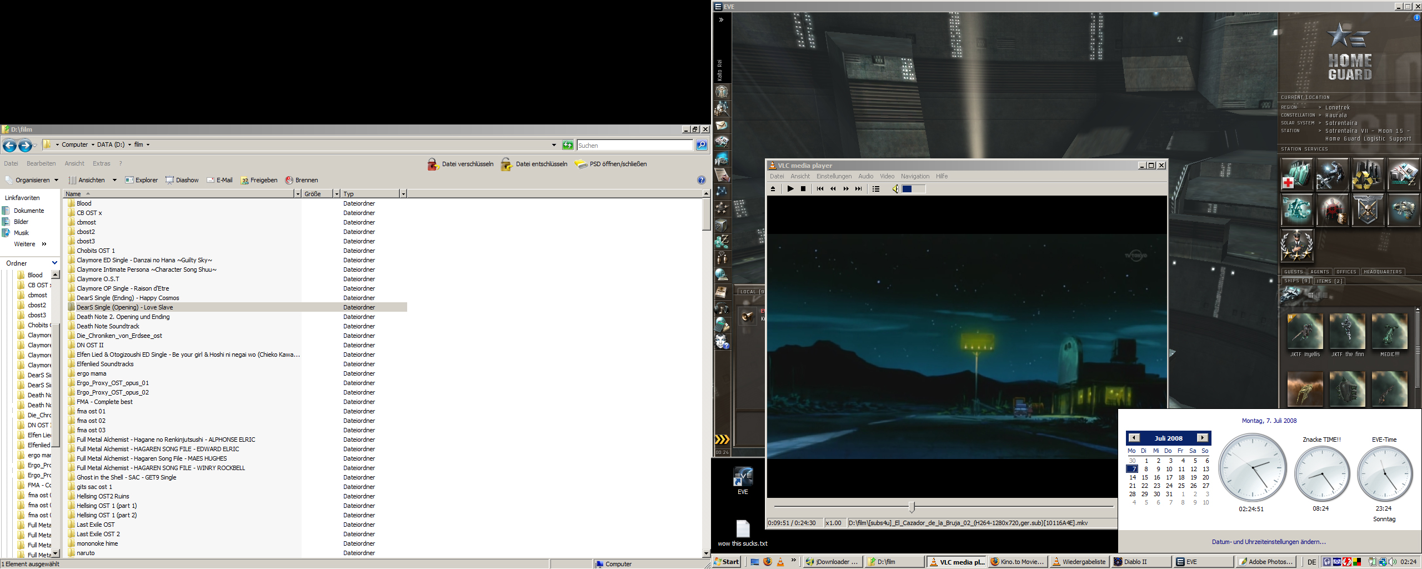Click the Start button
This screenshot has height=569, width=1422.
(727, 562)
